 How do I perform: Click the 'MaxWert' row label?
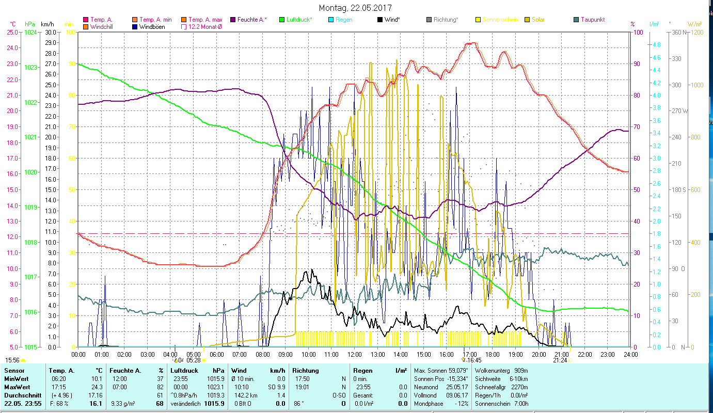pyautogui.click(x=17, y=387)
